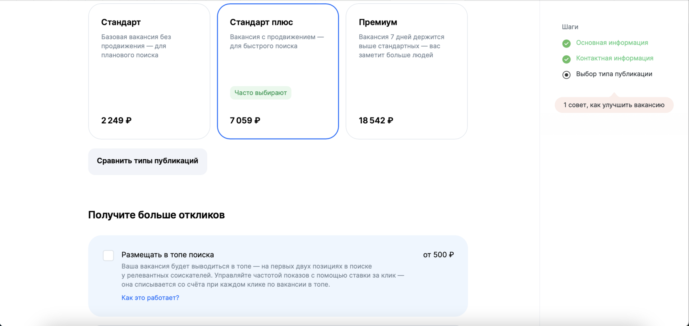Open the Как это работает? link
The image size is (689, 326).
[x=150, y=298]
